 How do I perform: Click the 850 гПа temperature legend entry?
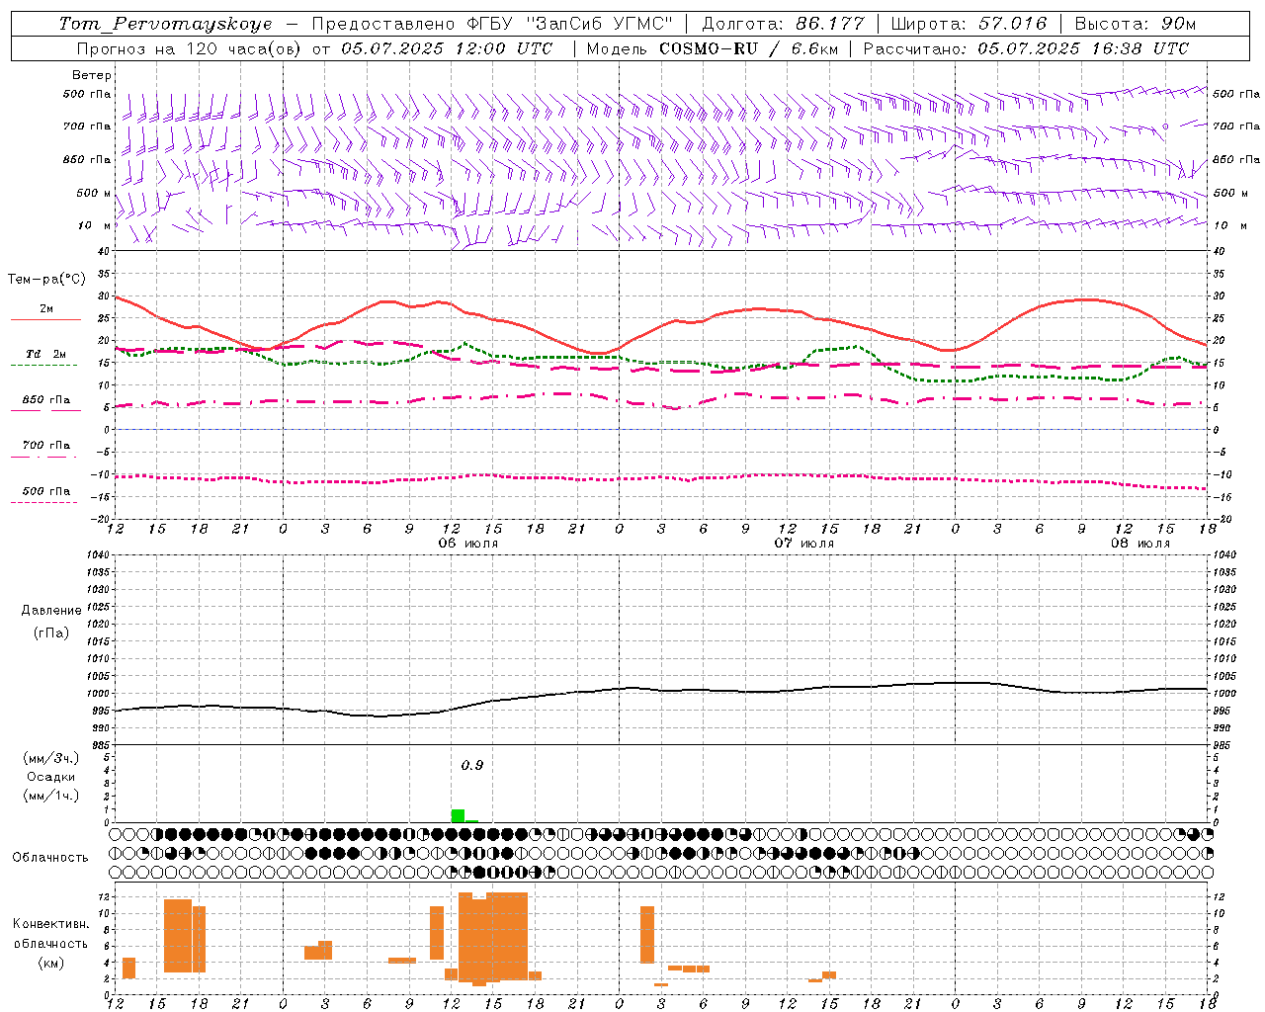pyautogui.click(x=45, y=399)
